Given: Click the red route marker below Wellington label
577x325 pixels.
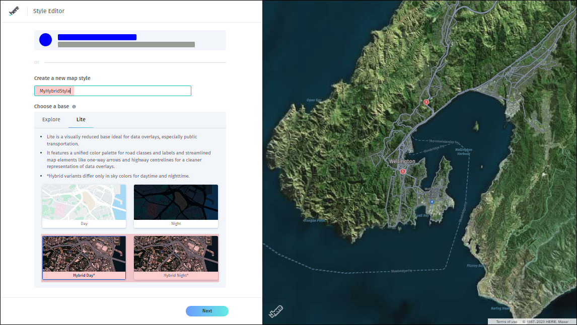Looking at the screenshot, I should click(403, 172).
